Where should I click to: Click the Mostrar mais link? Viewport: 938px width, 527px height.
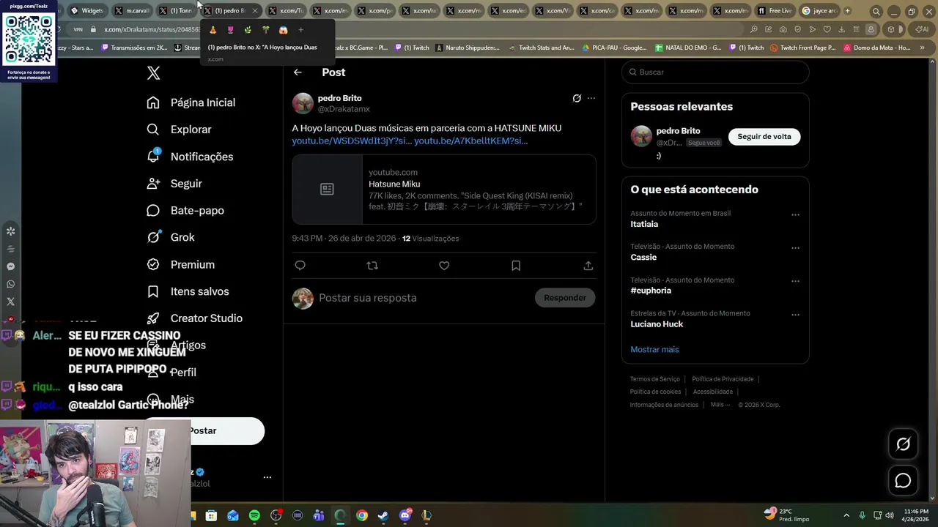[x=654, y=350]
